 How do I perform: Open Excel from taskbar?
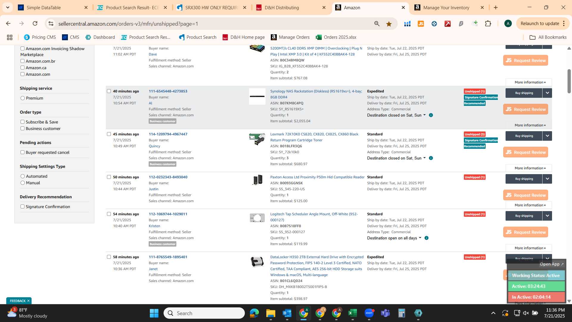352,313
